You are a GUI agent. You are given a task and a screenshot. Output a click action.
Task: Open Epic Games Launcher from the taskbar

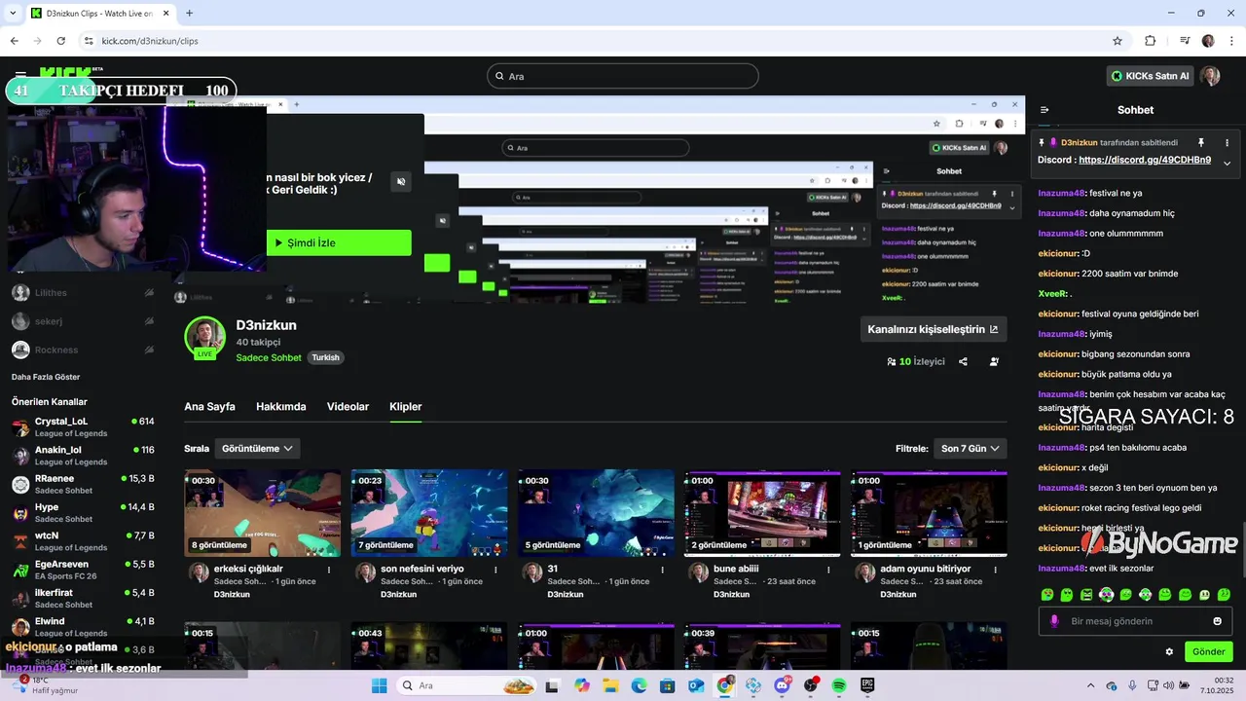866,685
